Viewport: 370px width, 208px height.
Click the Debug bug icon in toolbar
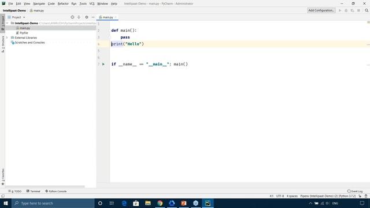pyautogui.click(x=346, y=10)
